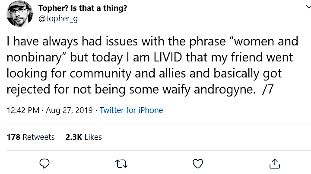Screen dimensions: 311x174
Task: Open the topher_g profile avatar
Action: pos(19,14)
